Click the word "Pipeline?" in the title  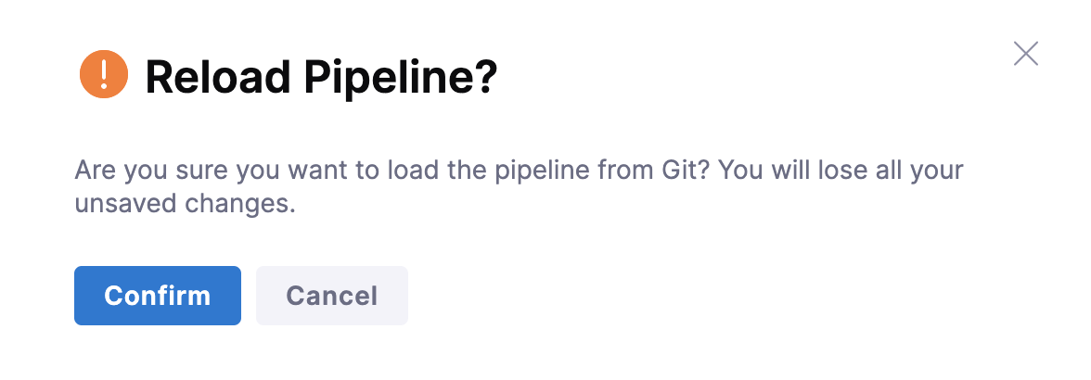(x=401, y=77)
